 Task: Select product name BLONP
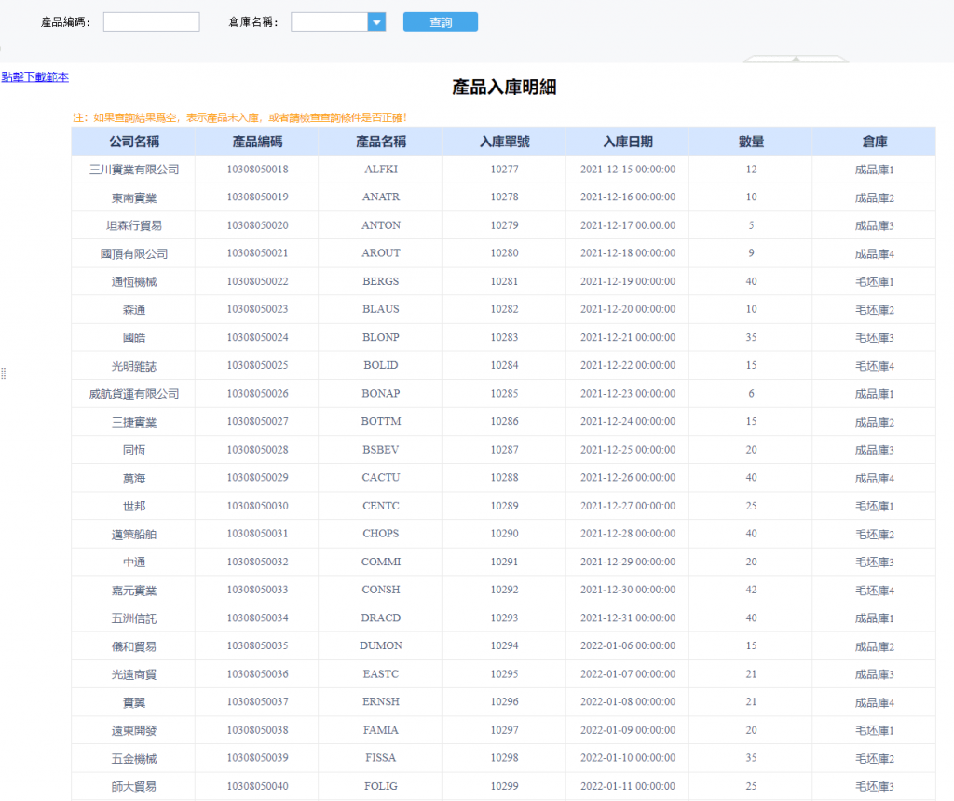point(381,337)
